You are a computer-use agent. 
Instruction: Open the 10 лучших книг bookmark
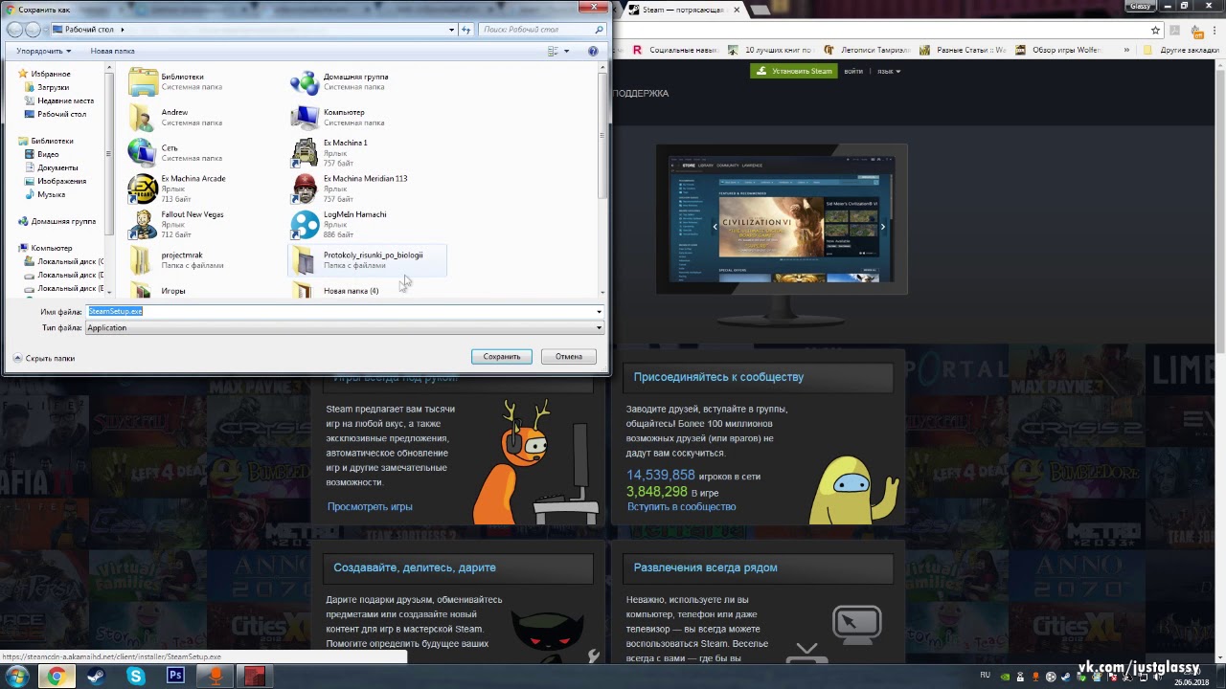(x=770, y=50)
